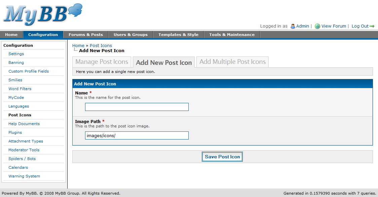
Task: Go to Templates & Style section
Action: point(178,35)
